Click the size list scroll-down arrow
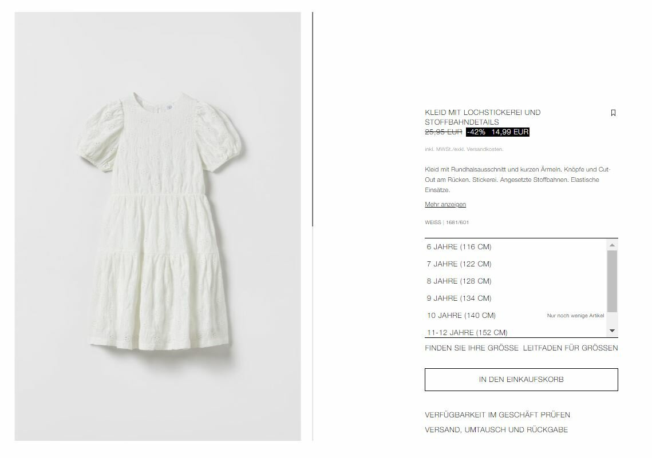The height and width of the screenshot is (458, 652). [612, 331]
